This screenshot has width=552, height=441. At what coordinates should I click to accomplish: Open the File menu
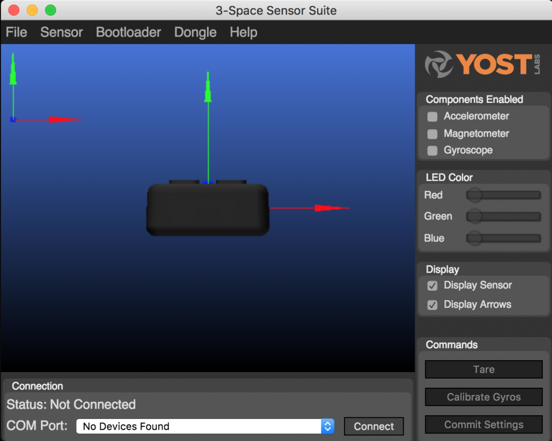[x=17, y=32]
